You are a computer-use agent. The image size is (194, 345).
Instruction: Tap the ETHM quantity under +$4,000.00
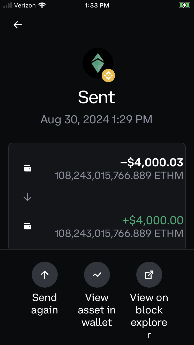[x=119, y=234]
